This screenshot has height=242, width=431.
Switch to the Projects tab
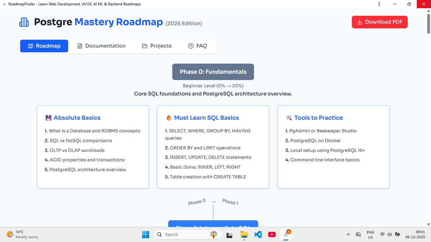coord(157,46)
